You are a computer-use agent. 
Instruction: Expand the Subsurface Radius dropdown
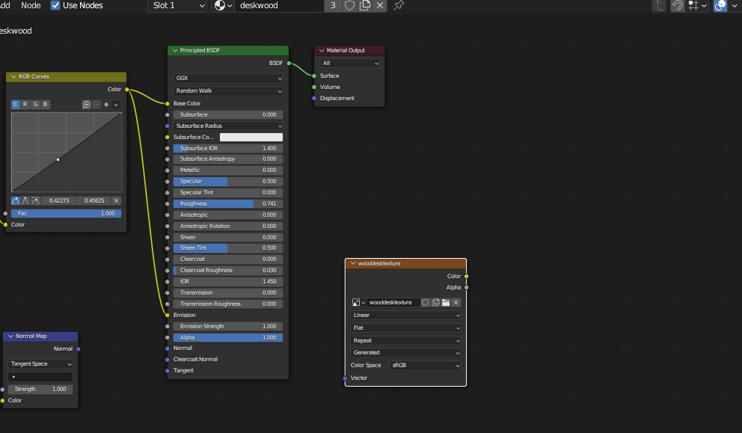(x=228, y=126)
